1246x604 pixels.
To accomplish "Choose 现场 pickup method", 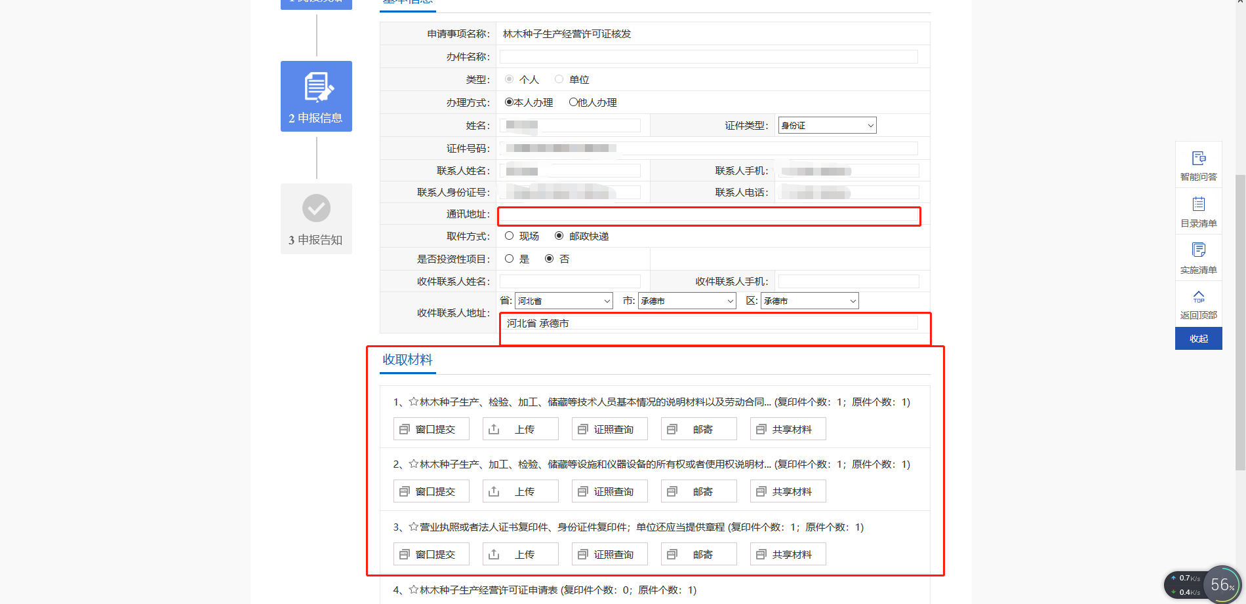I will tap(510, 236).
